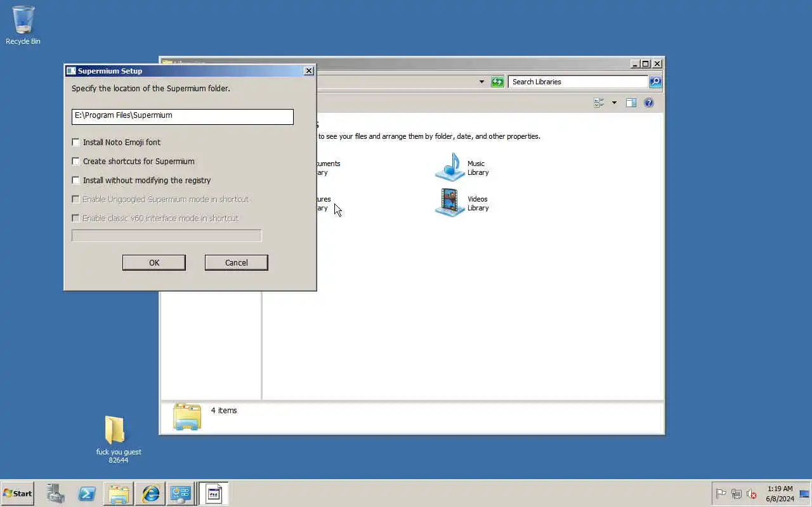This screenshot has height=507, width=812.
Task: Switch to Supermium Setup taskbar button
Action: click(213, 494)
